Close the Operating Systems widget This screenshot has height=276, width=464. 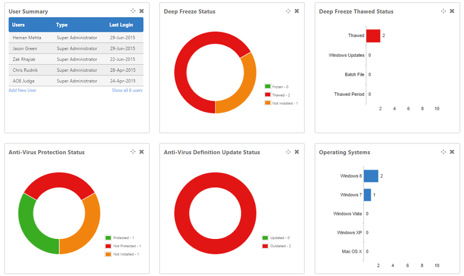[x=452, y=152]
